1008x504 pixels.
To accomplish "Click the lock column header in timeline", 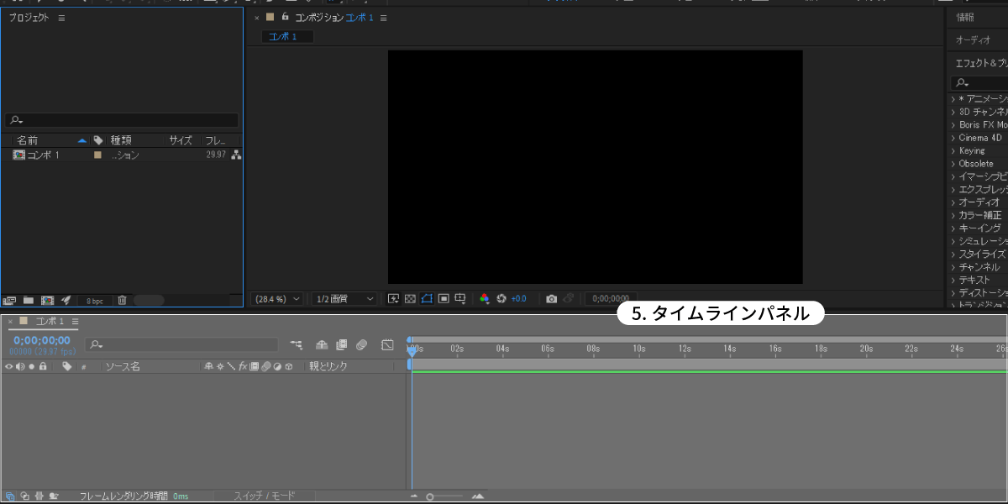I will [x=42, y=367].
